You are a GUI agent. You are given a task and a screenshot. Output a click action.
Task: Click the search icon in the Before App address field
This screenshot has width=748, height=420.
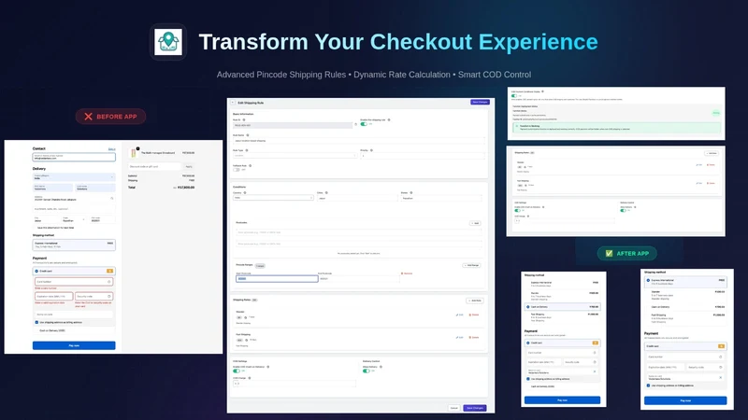click(x=111, y=198)
